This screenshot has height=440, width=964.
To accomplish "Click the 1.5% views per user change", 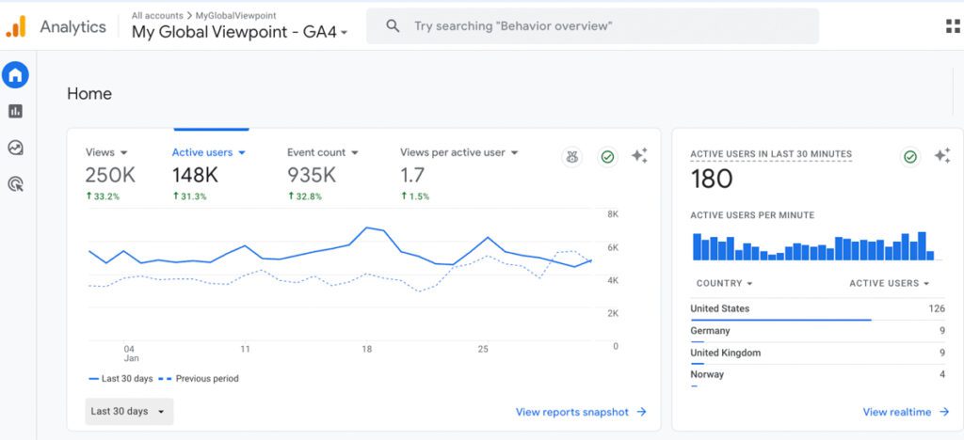I will click(x=415, y=196).
